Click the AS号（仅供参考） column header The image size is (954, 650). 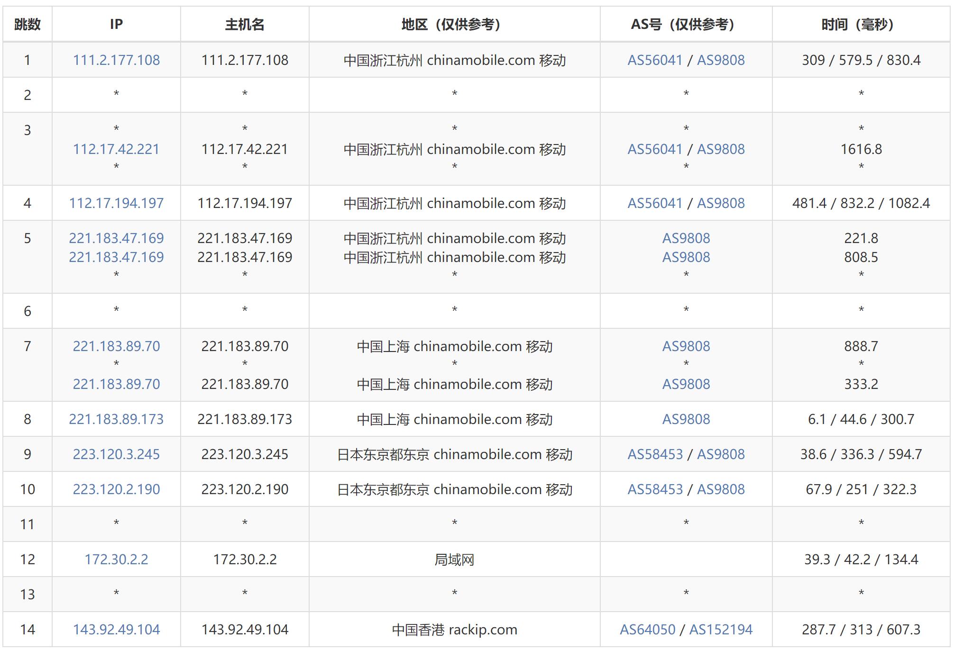click(x=686, y=24)
